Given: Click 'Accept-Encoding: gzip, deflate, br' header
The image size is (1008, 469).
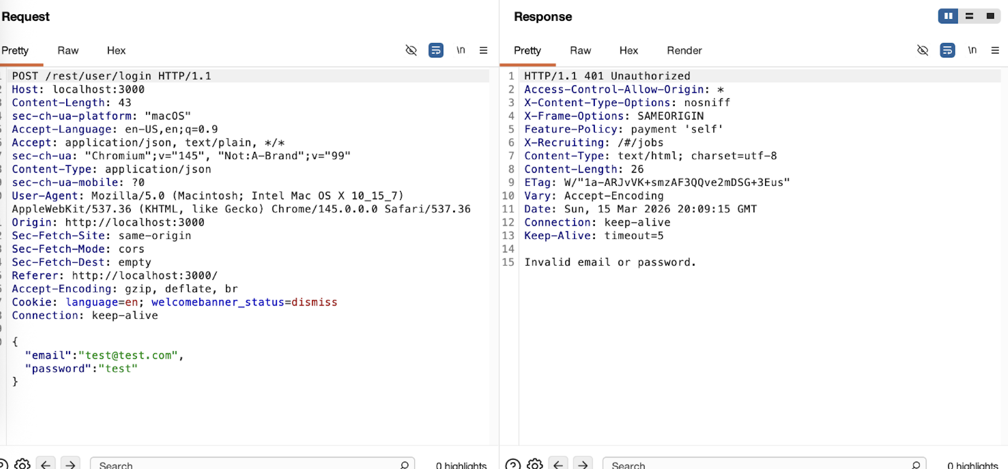Looking at the screenshot, I should (x=125, y=289).
